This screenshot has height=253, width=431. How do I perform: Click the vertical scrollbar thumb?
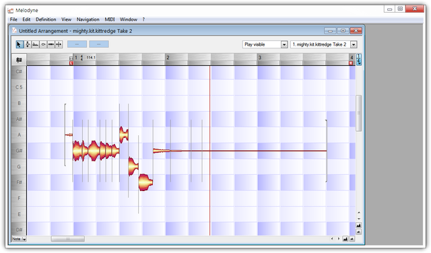[359, 113]
